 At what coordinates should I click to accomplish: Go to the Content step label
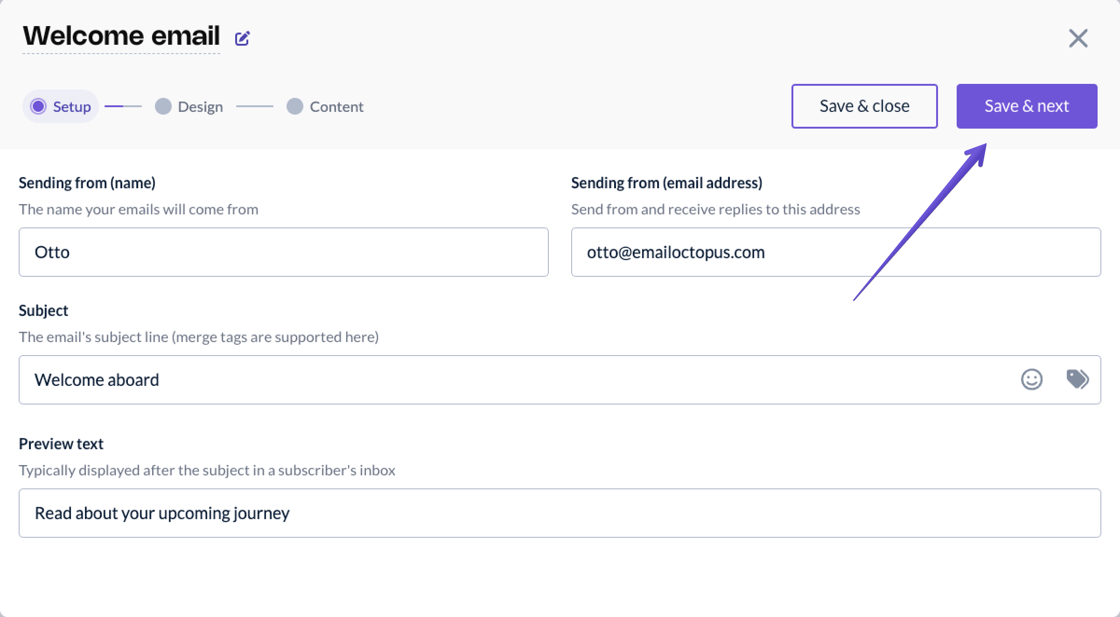[x=336, y=107]
